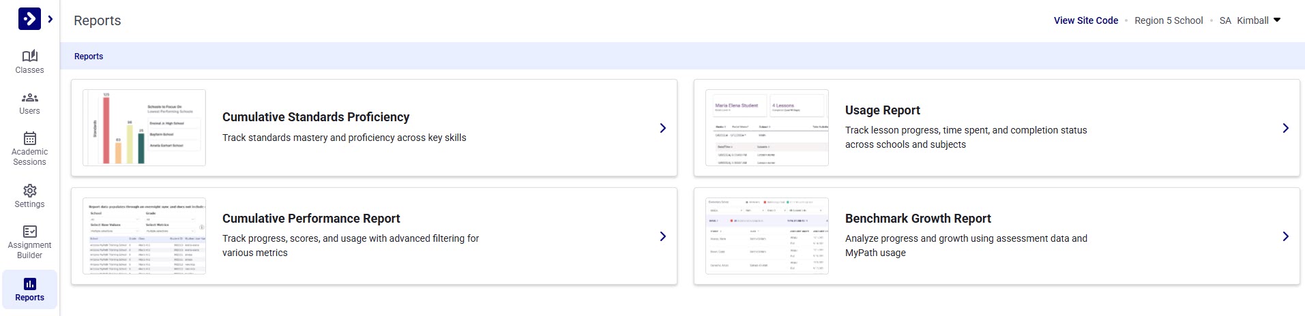Select the Reports bar chart icon

pos(29,284)
